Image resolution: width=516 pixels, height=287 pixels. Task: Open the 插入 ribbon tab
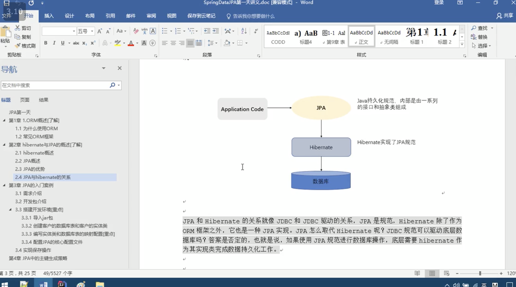tap(49, 16)
